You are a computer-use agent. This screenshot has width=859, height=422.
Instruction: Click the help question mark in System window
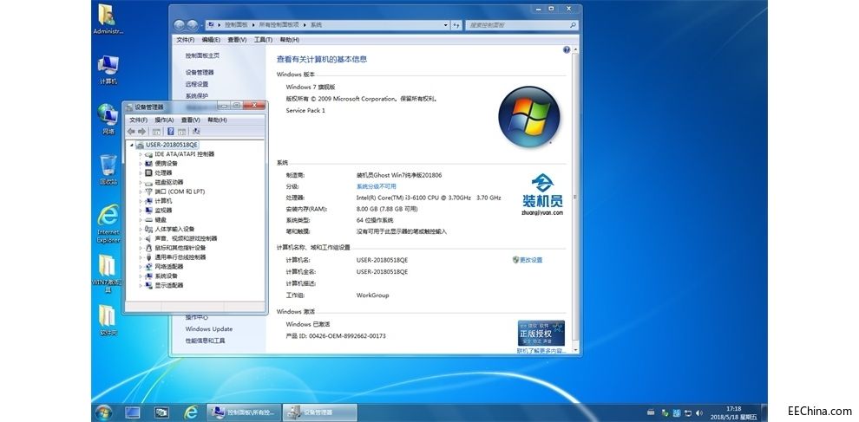[x=567, y=49]
